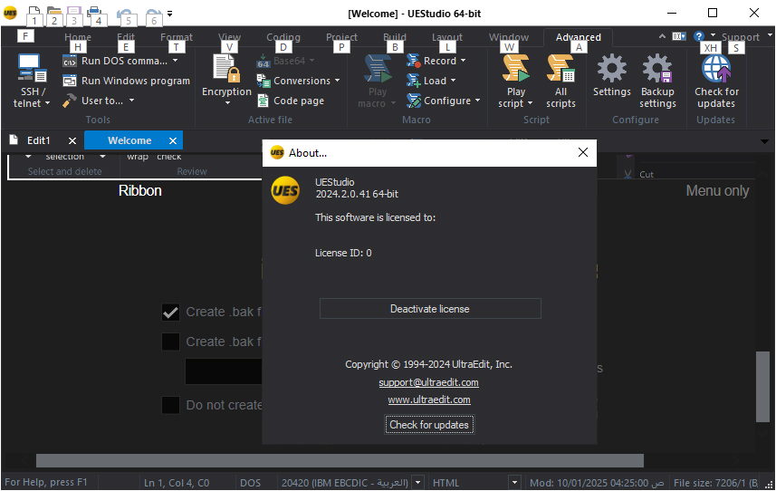
Task: Open the Encryption tool
Action: click(x=226, y=79)
